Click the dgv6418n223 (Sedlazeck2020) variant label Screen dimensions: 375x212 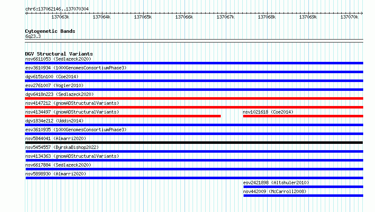(x=59, y=94)
